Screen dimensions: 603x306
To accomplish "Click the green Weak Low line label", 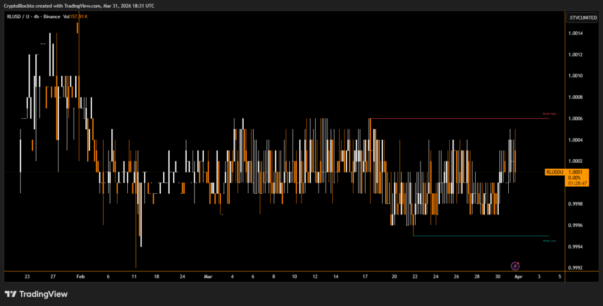I will pyautogui.click(x=549, y=241).
